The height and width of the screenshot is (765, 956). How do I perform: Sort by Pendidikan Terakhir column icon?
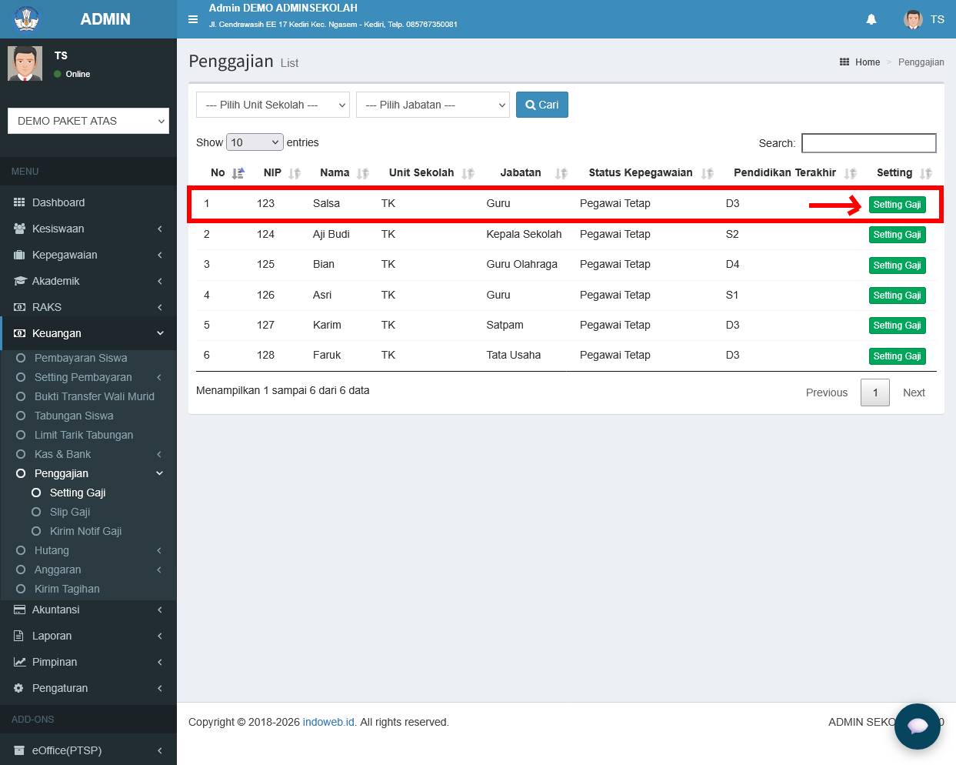click(x=851, y=173)
